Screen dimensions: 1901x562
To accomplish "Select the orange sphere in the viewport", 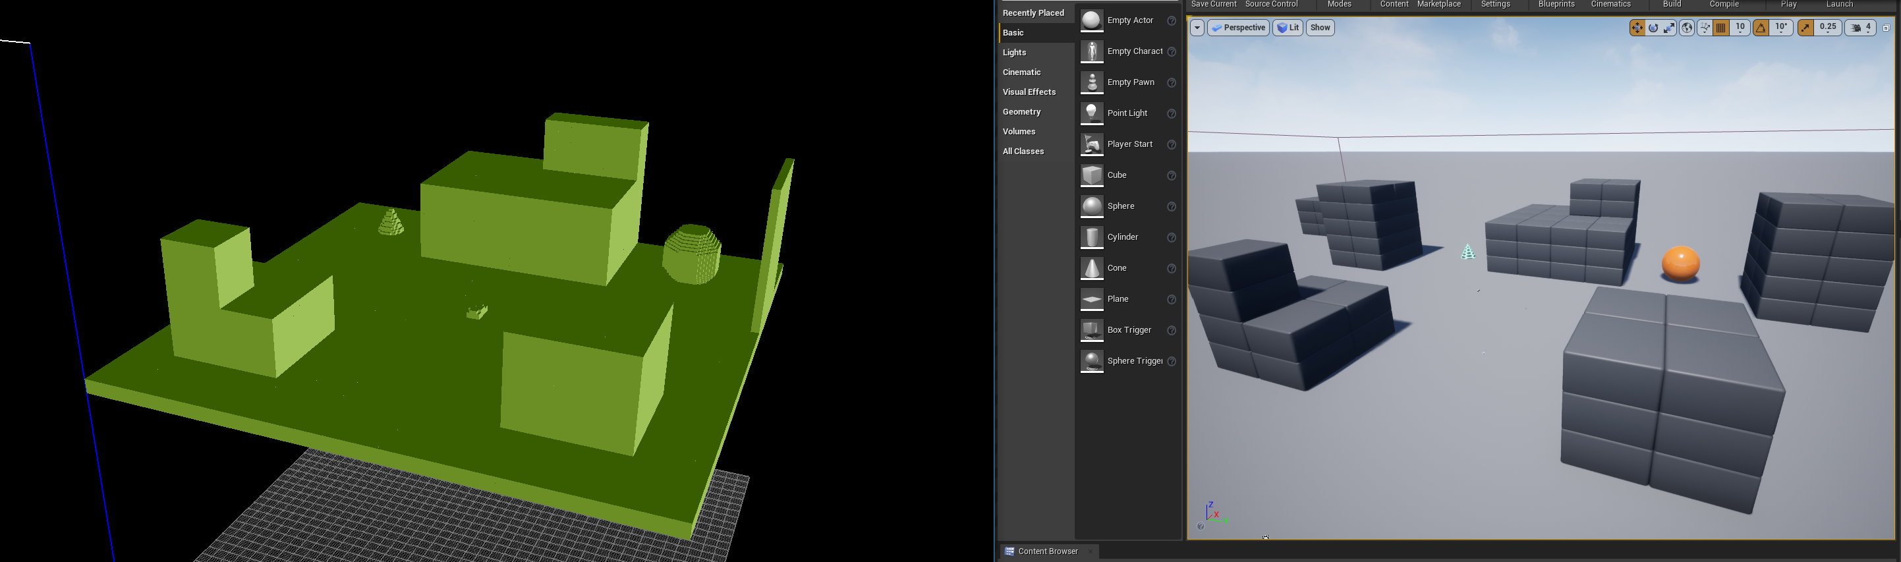I will pos(1680,264).
